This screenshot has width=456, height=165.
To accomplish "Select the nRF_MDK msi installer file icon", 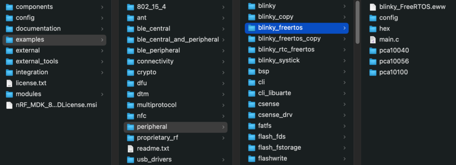I will coord(9,105).
